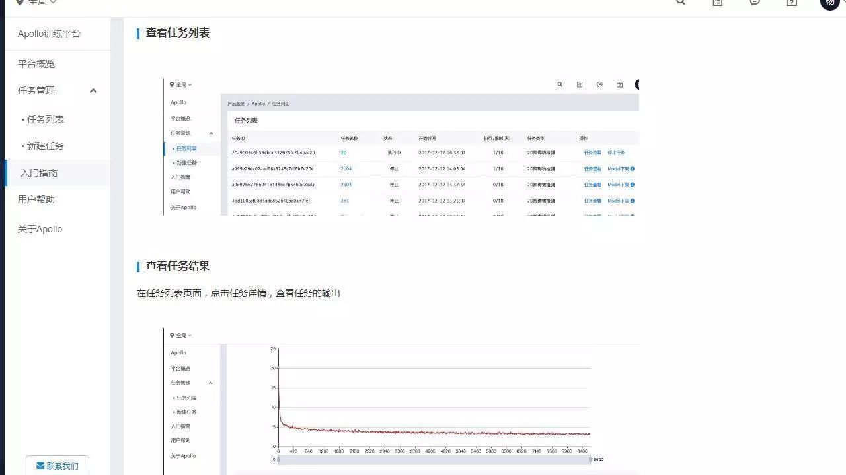Click the envelope icon on 联系我们 button
846x475 pixels.
pyautogui.click(x=40, y=466)
